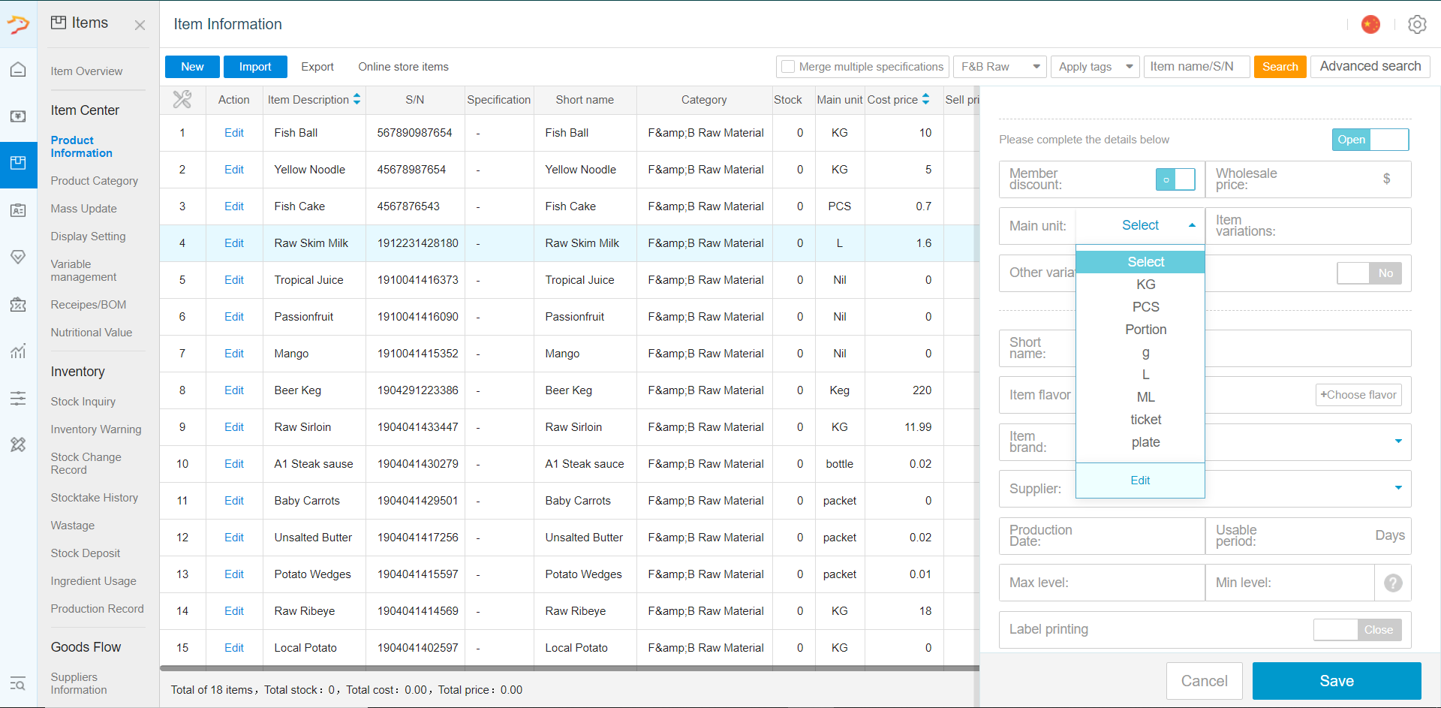Toggle the Other variations No switch

tap(1369, 273)
